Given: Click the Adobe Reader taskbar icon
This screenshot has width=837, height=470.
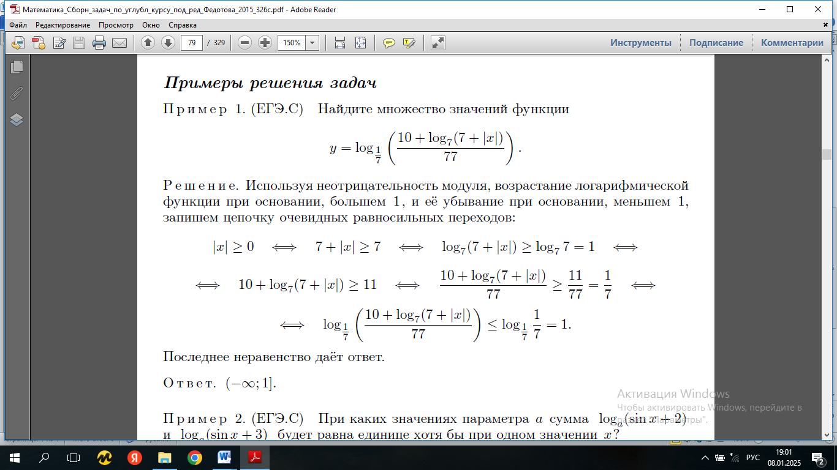Looking at the screenshot, I should (x=255, y=457).
